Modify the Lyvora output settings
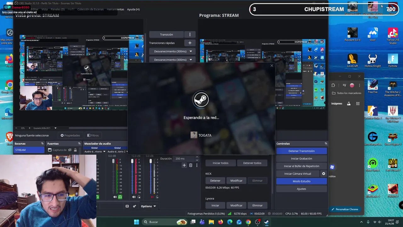403x227 pixels. pyautogui.click(x=236, y=205)
